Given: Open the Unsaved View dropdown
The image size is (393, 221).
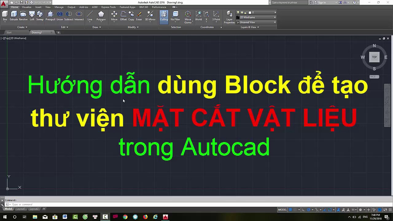Looking at the screenshot, I should point(256,22).
